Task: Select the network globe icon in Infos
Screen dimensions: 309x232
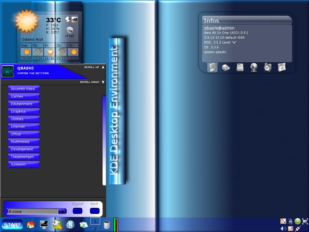Action: pyautogui.click(x=254, y=67)
